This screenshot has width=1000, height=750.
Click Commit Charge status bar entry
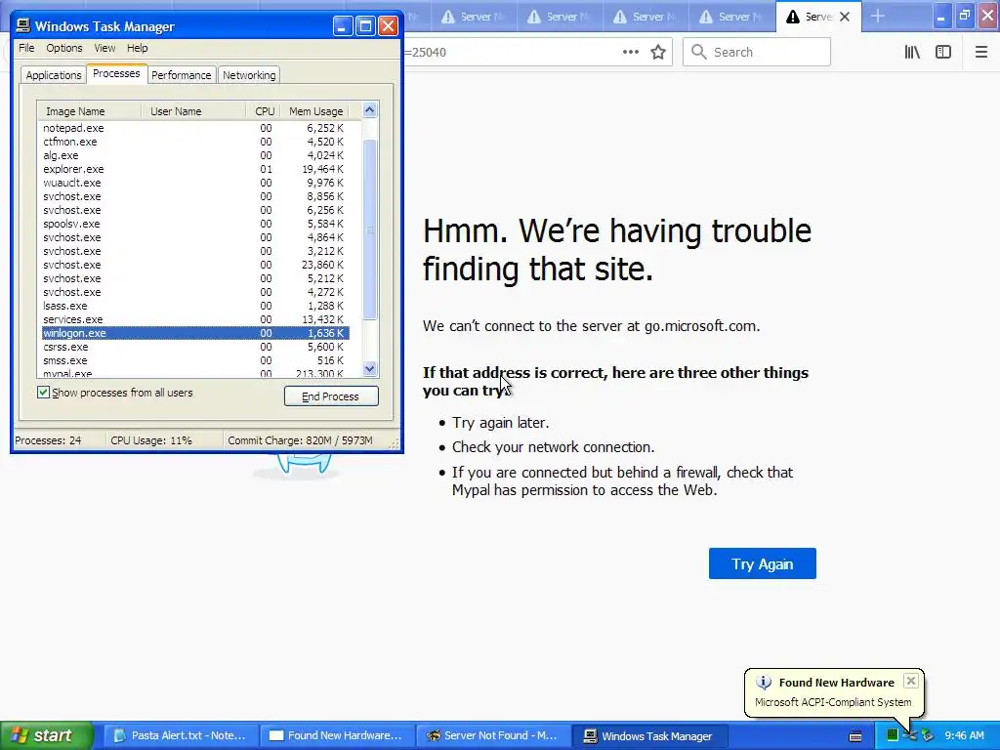(x=301, y=440)
